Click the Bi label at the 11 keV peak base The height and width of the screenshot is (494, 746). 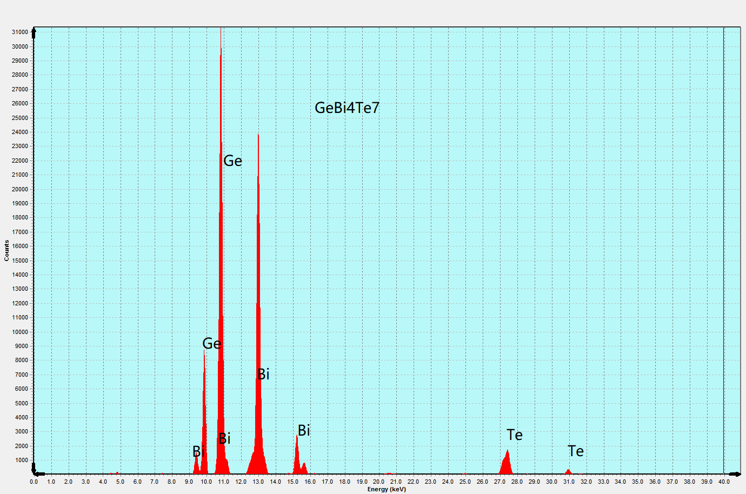[224, 439]
